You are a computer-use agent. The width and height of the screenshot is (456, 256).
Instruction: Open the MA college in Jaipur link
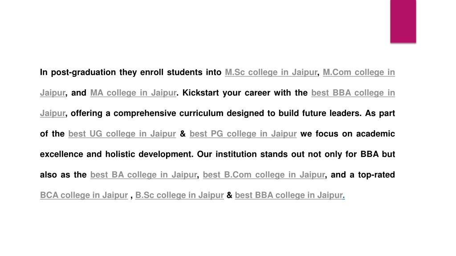133,93
